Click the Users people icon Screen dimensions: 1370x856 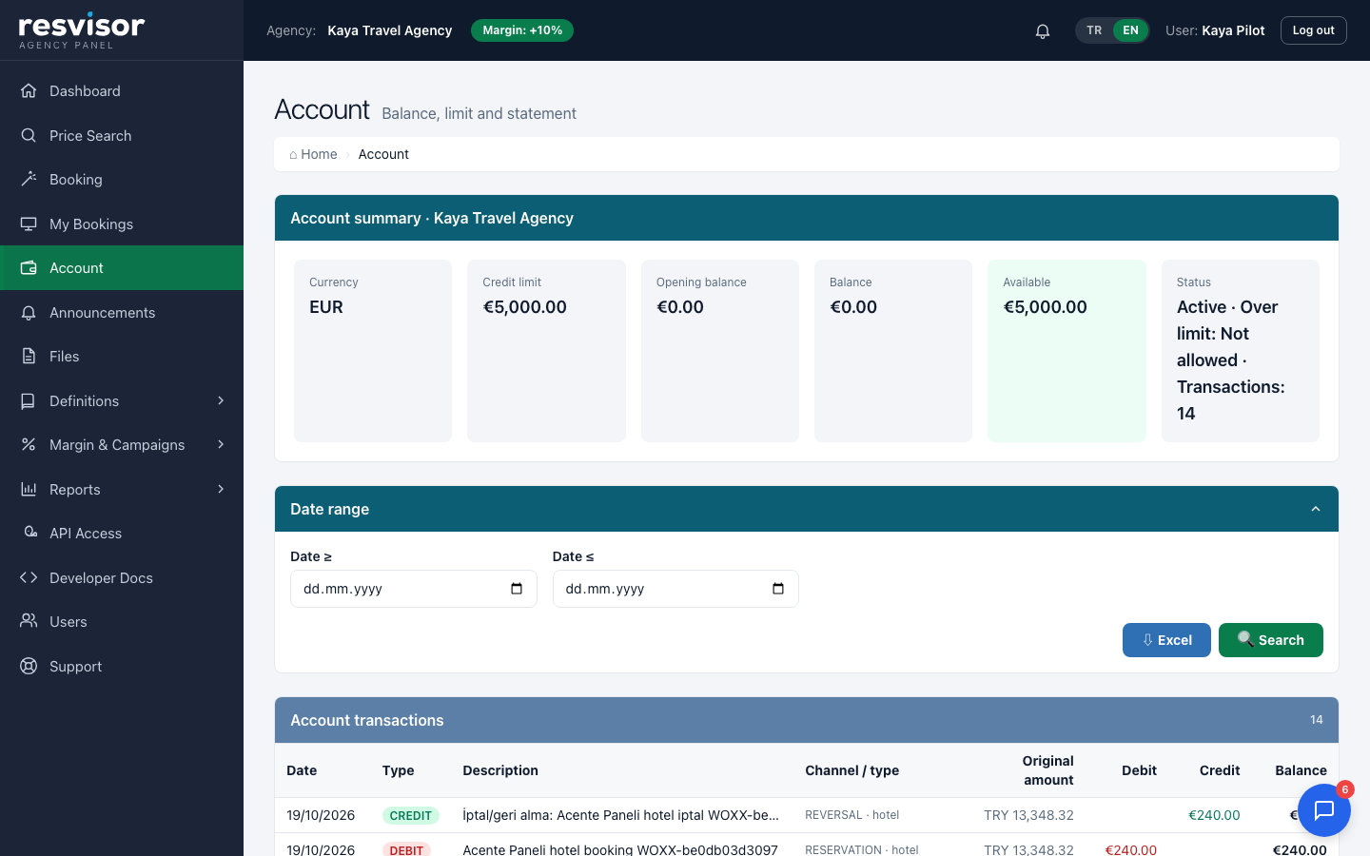(x=29, y=622)
